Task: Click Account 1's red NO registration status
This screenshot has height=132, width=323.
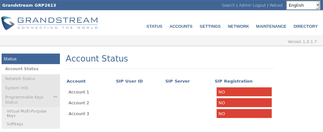Action: (244, 92)
